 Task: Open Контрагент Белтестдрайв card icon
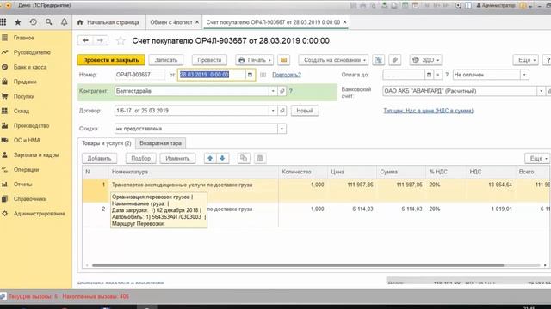coord(282,91)
